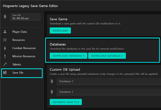This screenshot has height=110, width=161.
Task: Click the Databases heading
Action: [58, 44]
